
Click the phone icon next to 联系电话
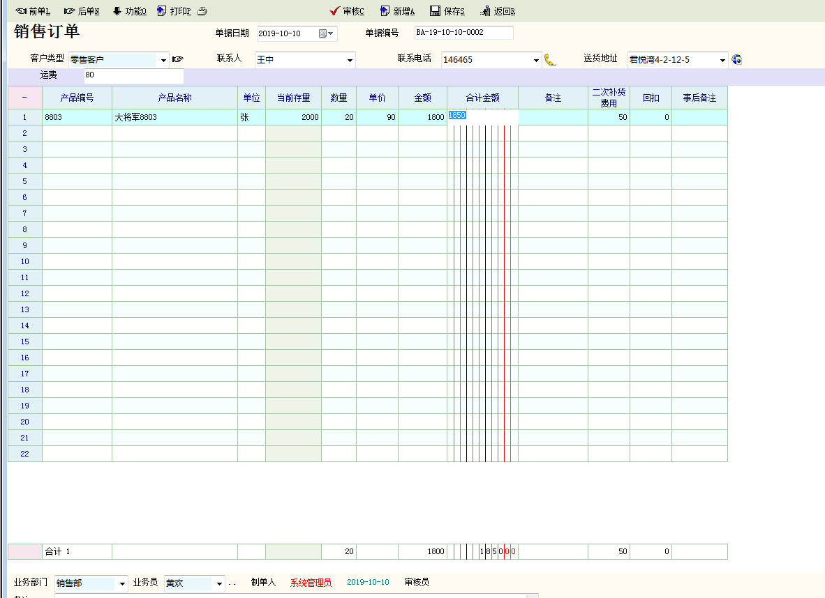(550, 60)
